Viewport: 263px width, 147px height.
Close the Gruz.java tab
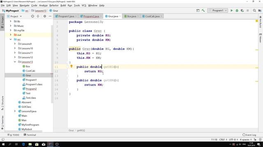(x=120, y=16)
